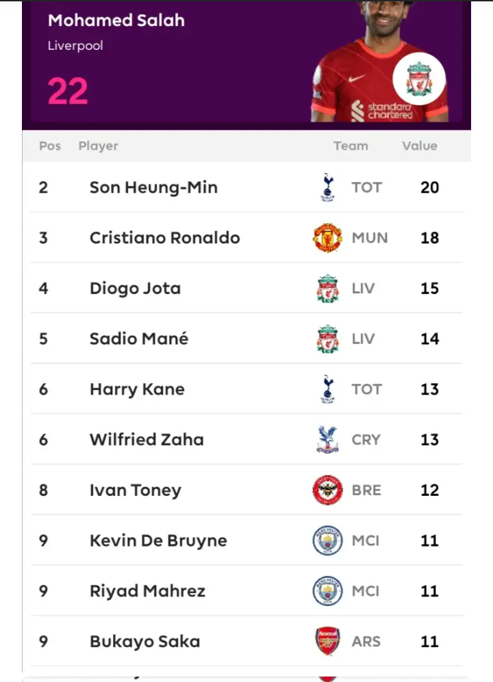This screenshot has height=682, width=493.
Task: Click Manchester City crest in De Bruyne row
Action: tap(327, 540)
